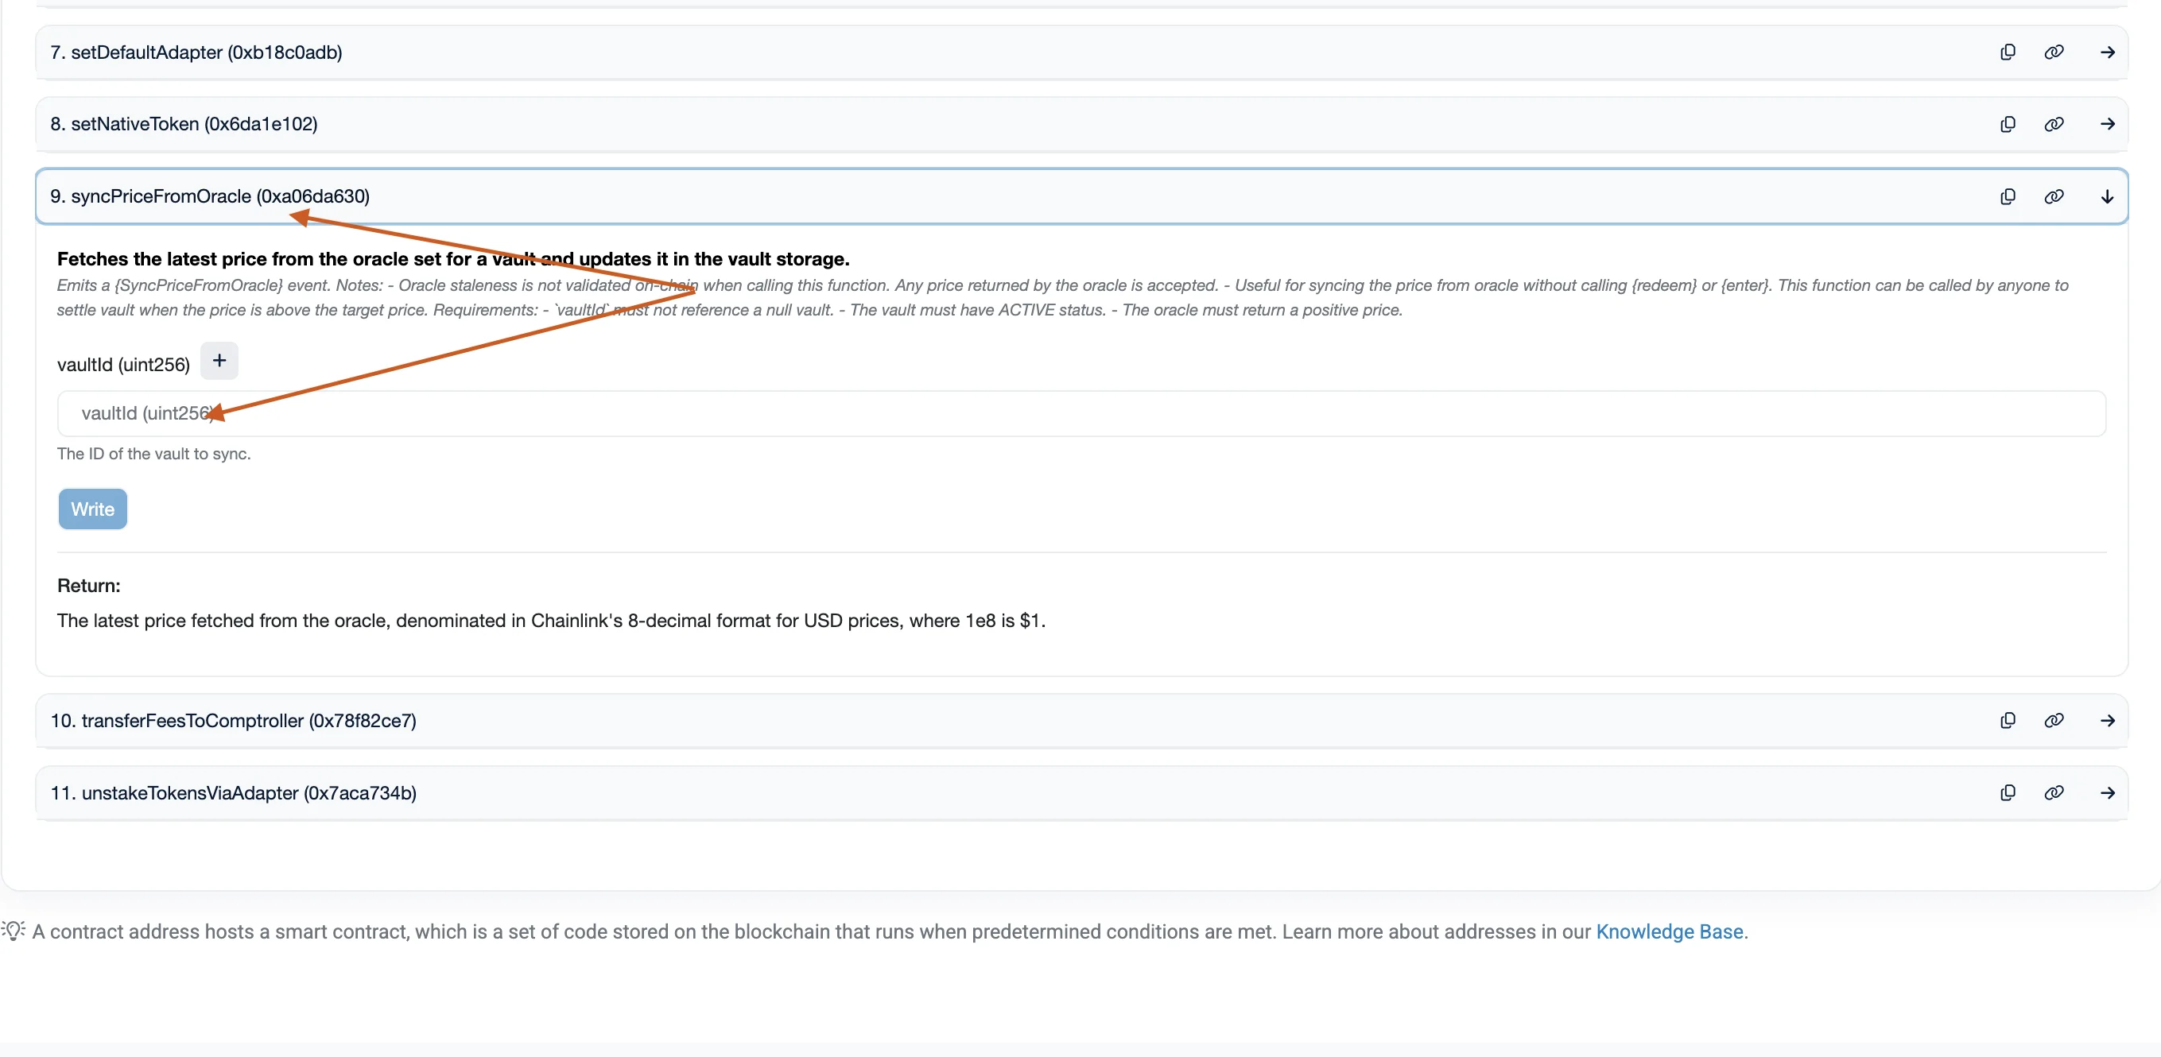Copy the setDefaultAdapter method signature

(2008, 52)
